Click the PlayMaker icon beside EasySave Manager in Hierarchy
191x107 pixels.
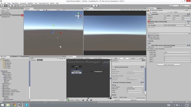click(x=22, y=15)
